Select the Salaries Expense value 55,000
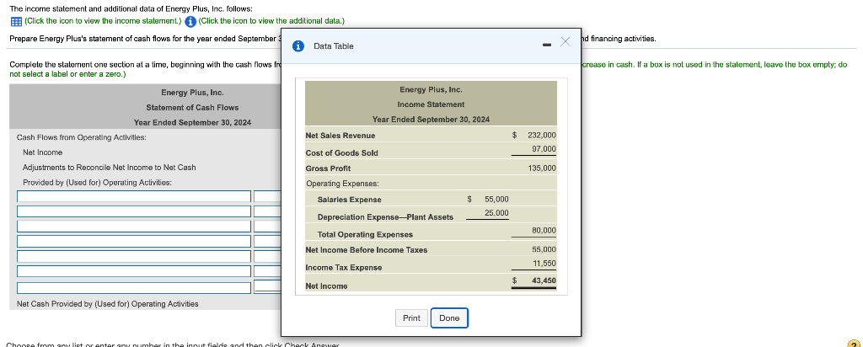 tap(496, 199)
